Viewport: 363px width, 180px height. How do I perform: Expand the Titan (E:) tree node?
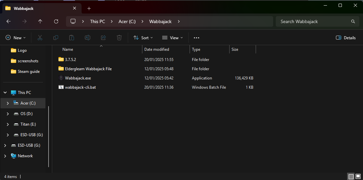(8, 124)
